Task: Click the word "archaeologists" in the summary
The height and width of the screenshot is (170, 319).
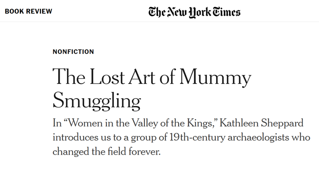Action: point(258,138)
